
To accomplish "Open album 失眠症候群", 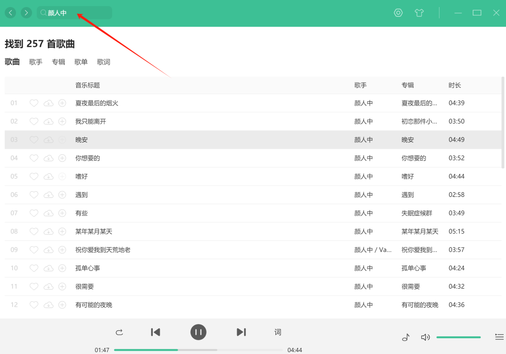I will (x=417, y=213).
